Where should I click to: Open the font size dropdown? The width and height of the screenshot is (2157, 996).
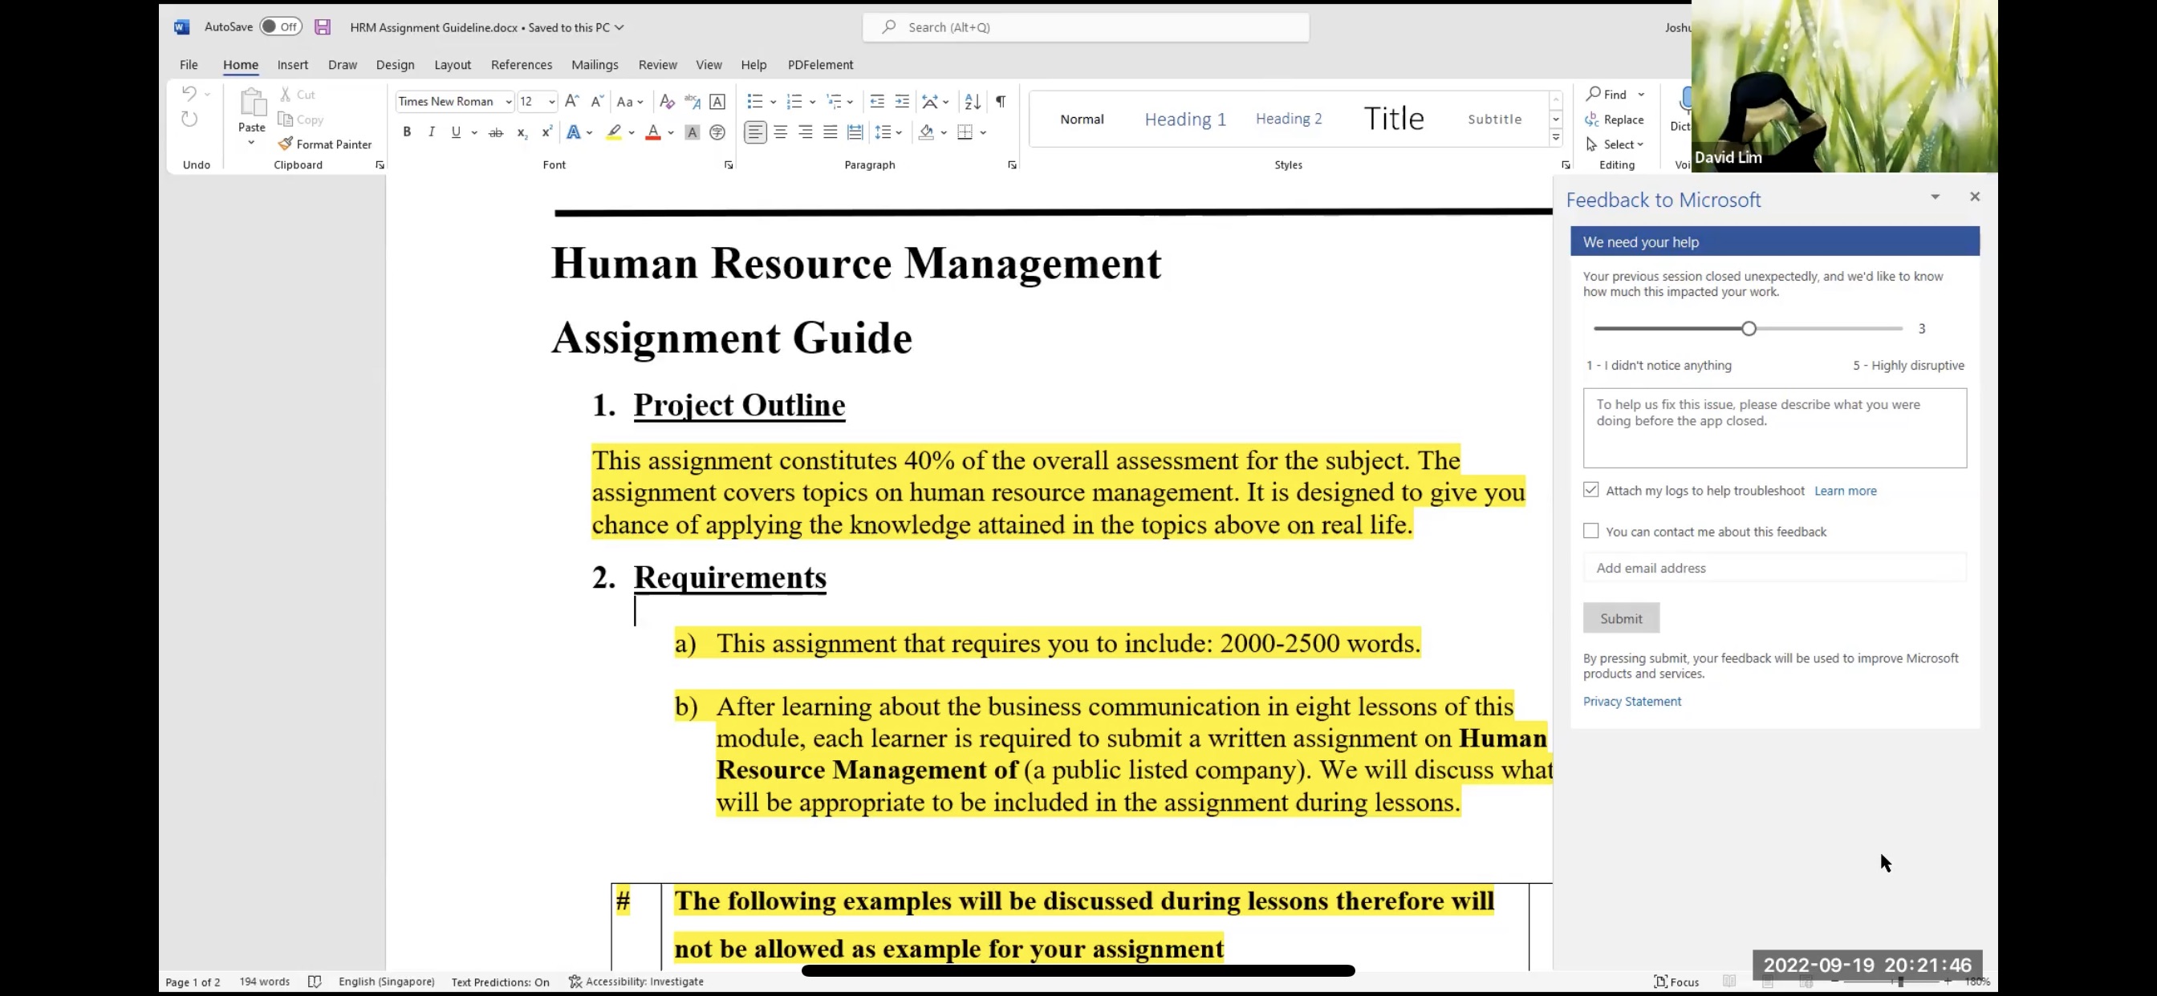click(x=552, y=102)
